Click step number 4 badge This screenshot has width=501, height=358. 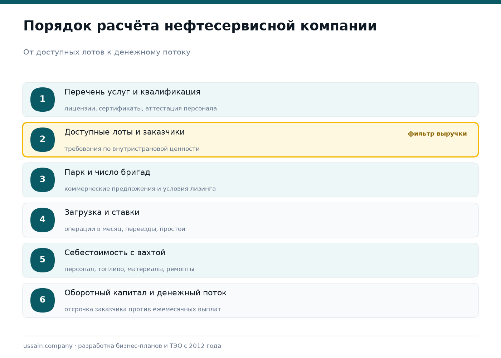pos(43,220)
